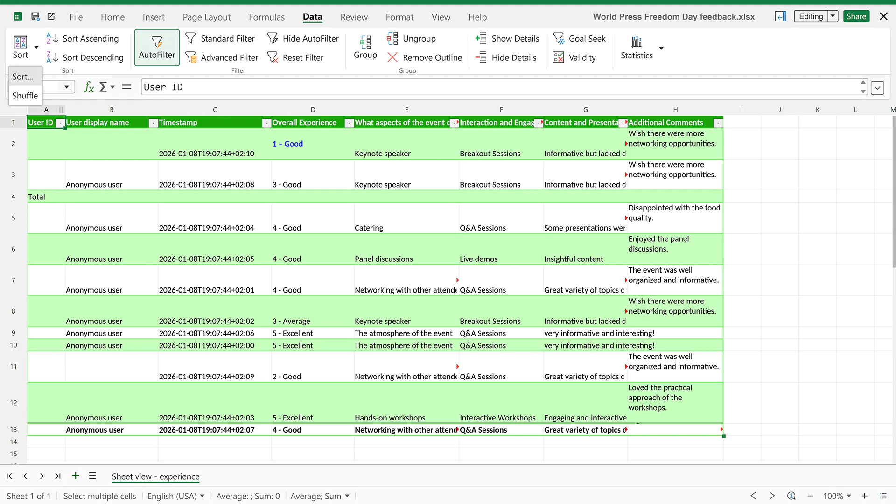Image resolution: width=896 pixels, height=504 pixels.
Task: Switch to the Page Layout tab
Action: [207, 17]
